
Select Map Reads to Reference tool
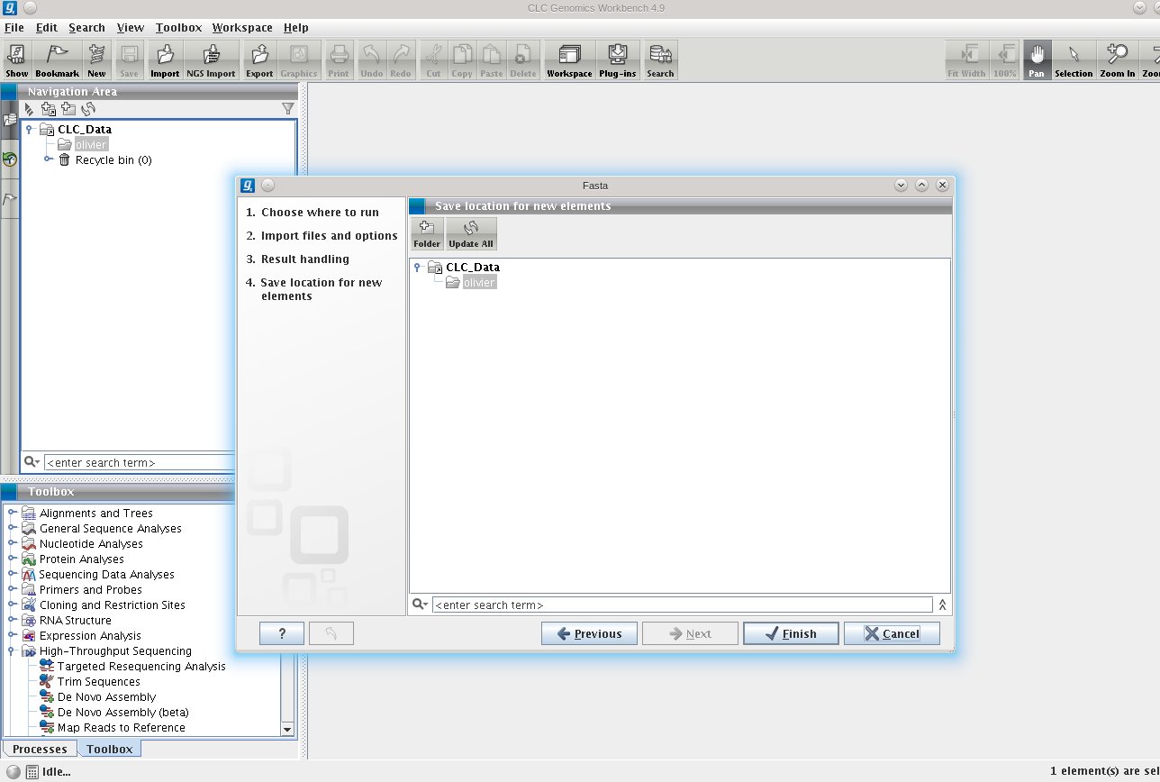tap(122, 728)
